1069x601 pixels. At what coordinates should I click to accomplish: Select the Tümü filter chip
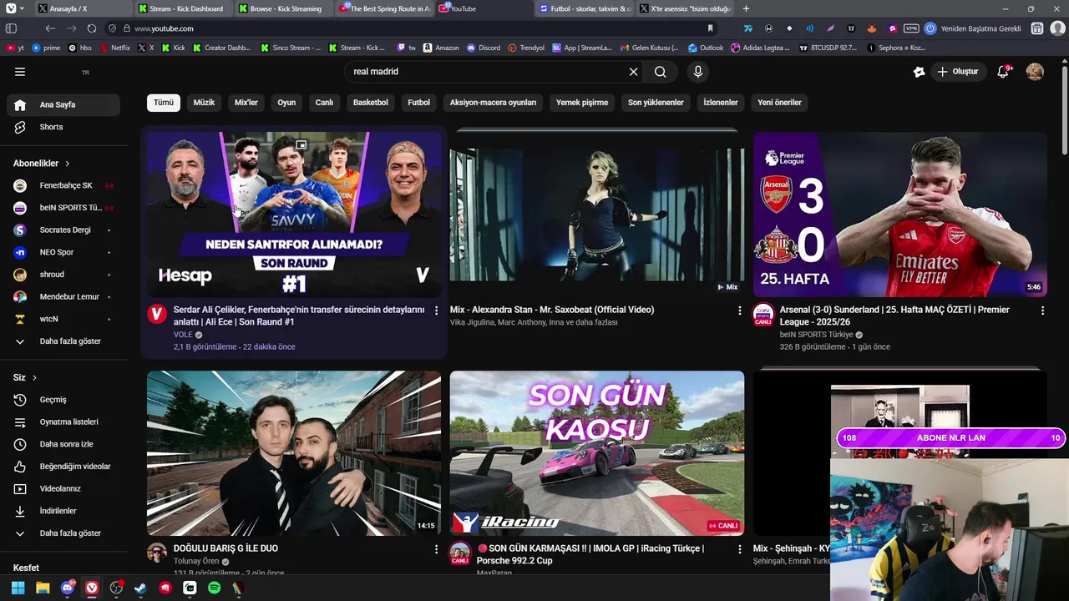(x=164, y=103)
